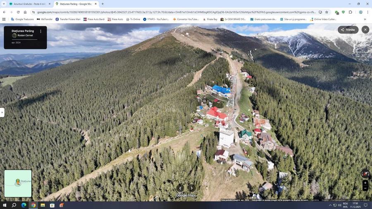Open the Google Traducere bookmark
This screenshot has width=372, height=209.
click(22, 19)
